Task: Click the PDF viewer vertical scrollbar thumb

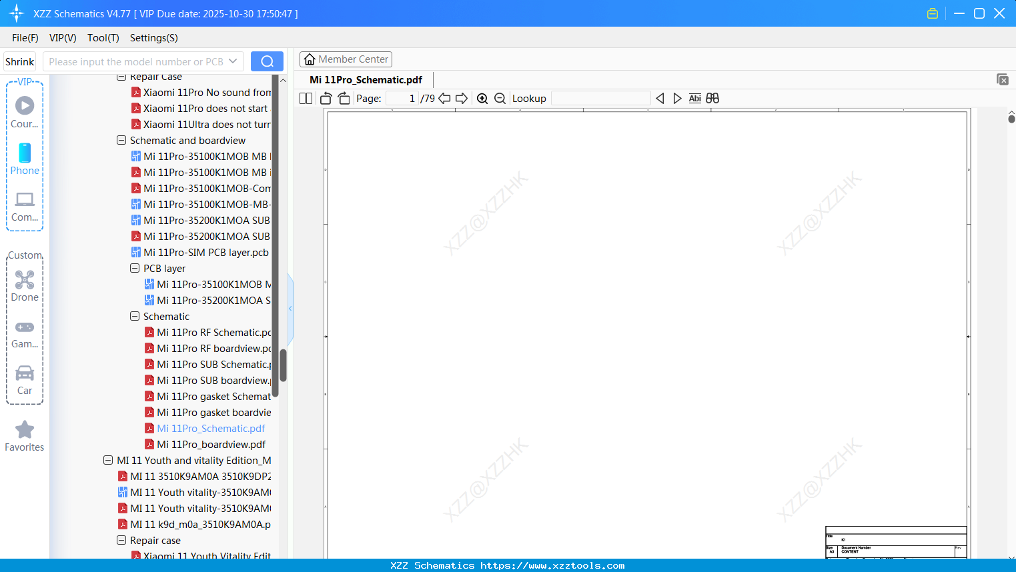Action: tap(1011, 119)
